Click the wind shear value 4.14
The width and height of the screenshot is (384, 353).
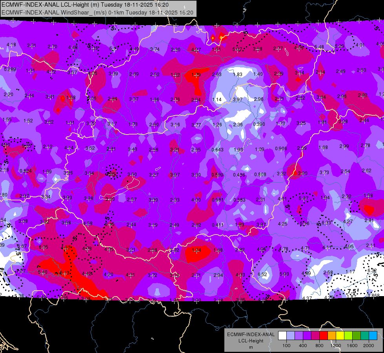click(x=69, y=148)
